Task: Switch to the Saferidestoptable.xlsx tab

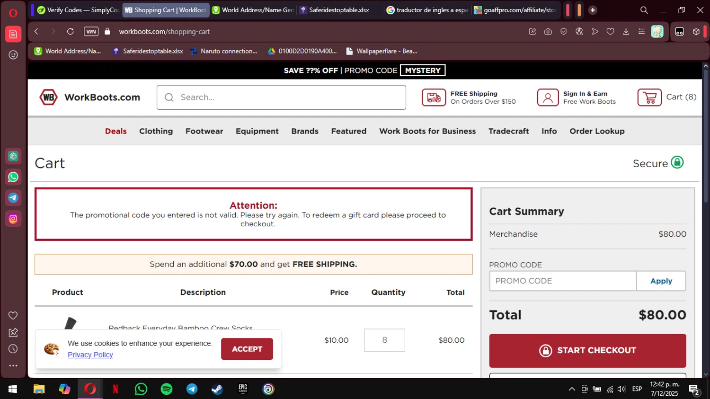Action: [340, 10]
